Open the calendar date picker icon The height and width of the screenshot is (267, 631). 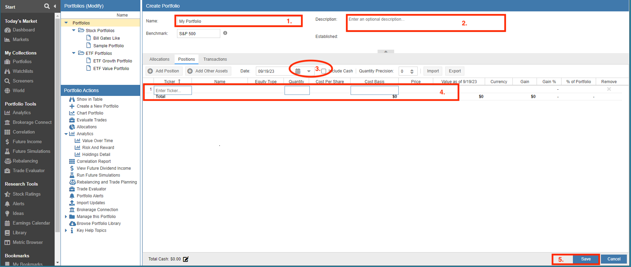(298, 71)
